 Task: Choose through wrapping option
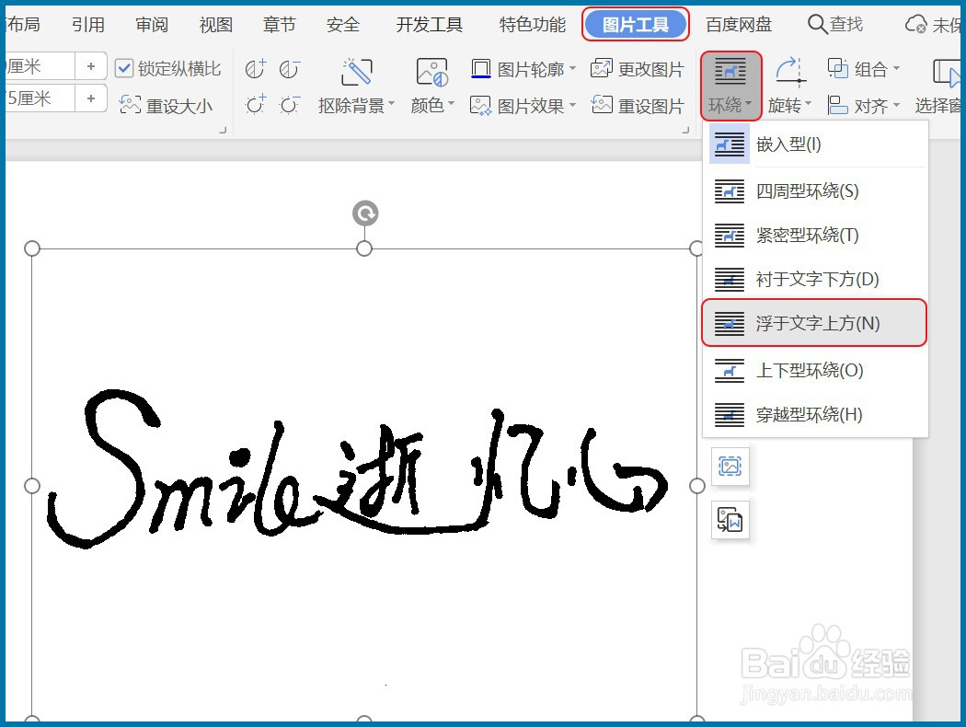click(815, 415)
